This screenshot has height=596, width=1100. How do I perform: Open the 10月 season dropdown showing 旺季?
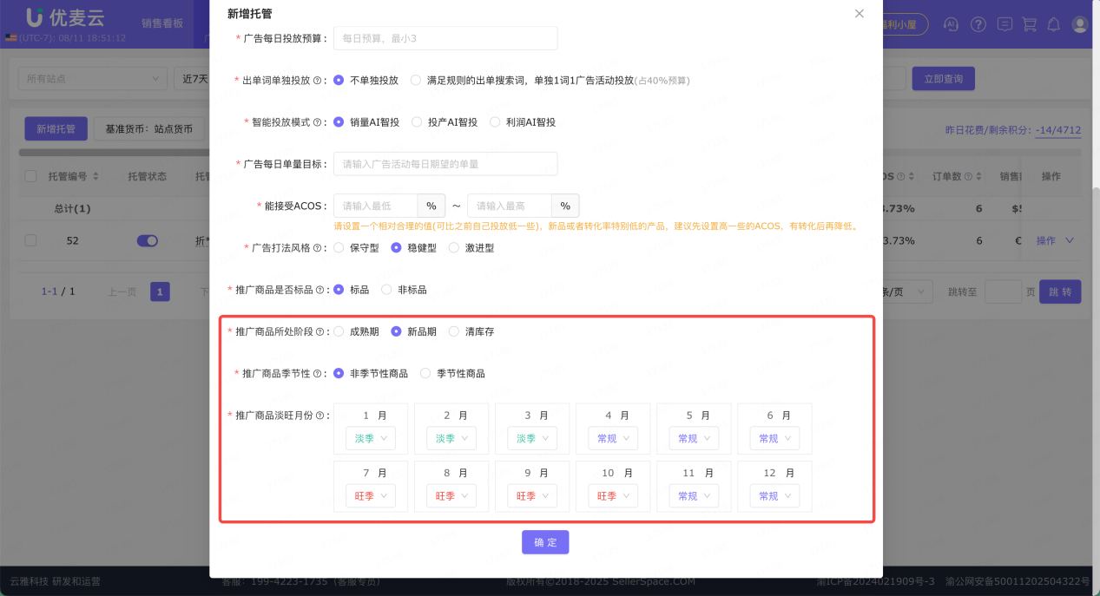click(x=612, y=495)
